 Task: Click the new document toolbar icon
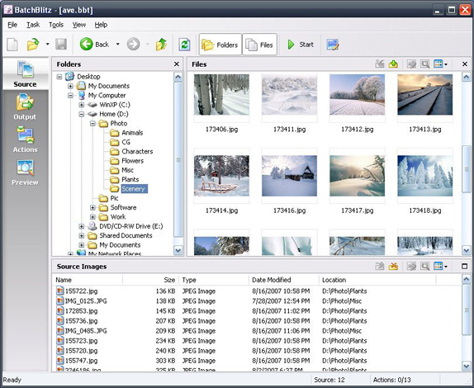point(12,45)
